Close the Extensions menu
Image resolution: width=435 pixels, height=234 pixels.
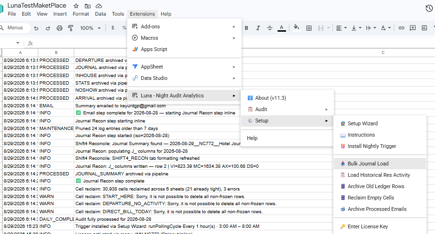click(x=142, y=14)
